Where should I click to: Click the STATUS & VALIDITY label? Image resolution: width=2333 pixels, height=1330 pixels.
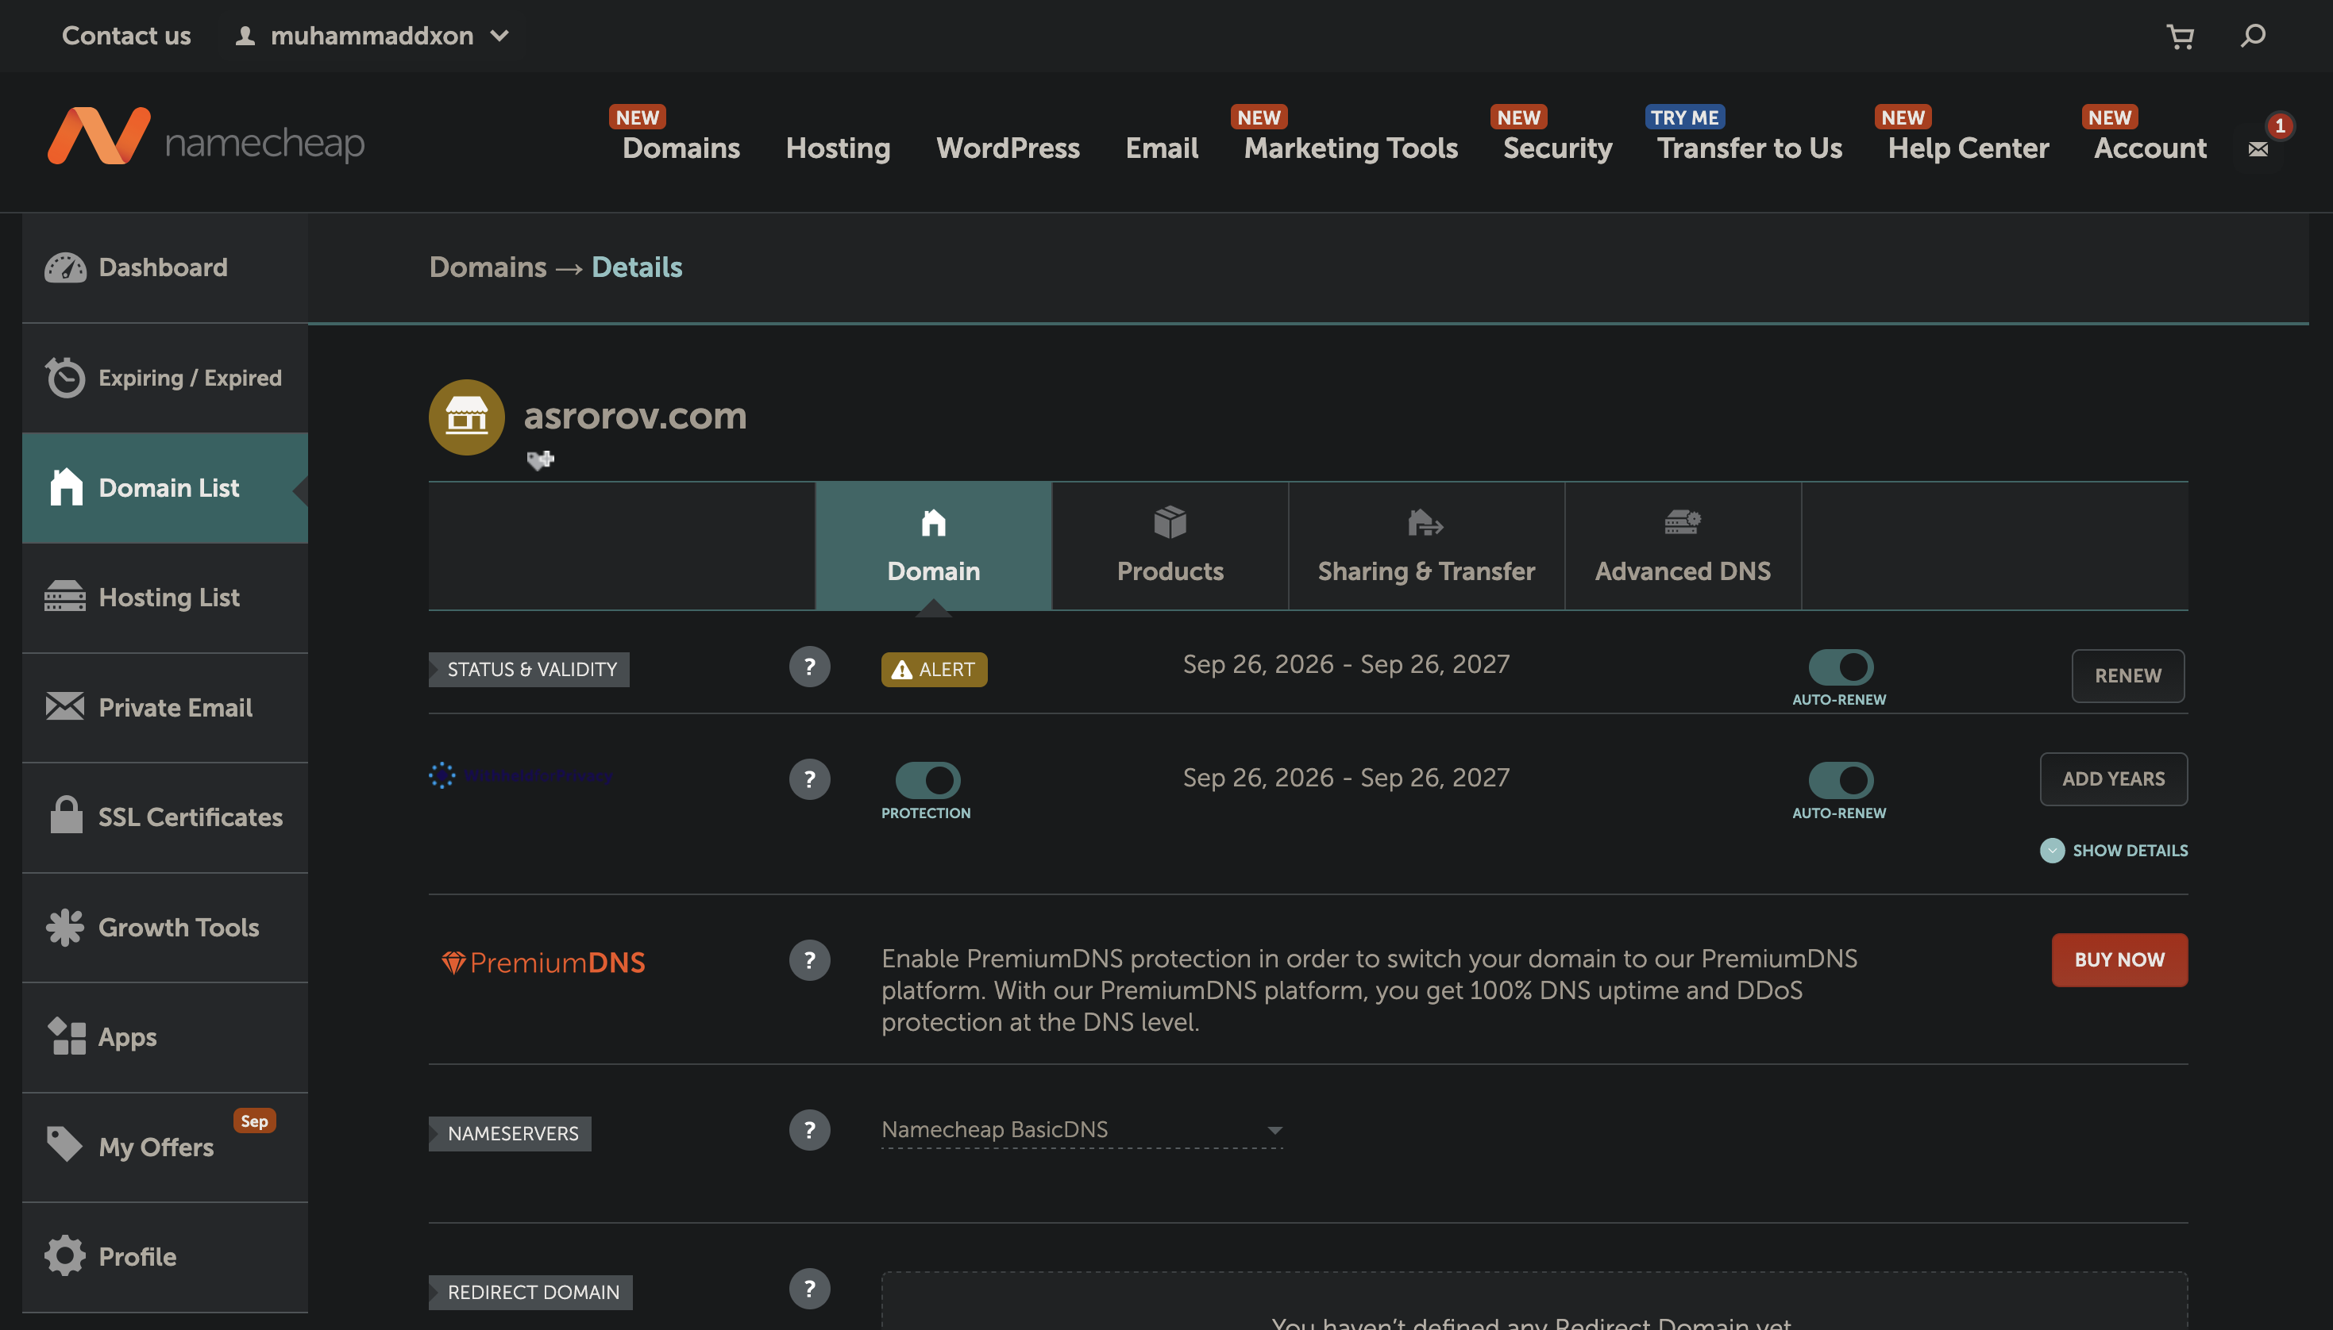(x=529, y=670)
